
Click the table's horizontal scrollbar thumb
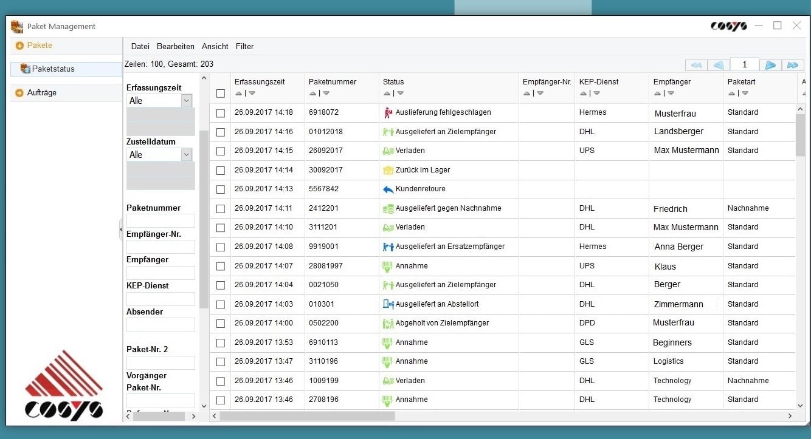307,416
